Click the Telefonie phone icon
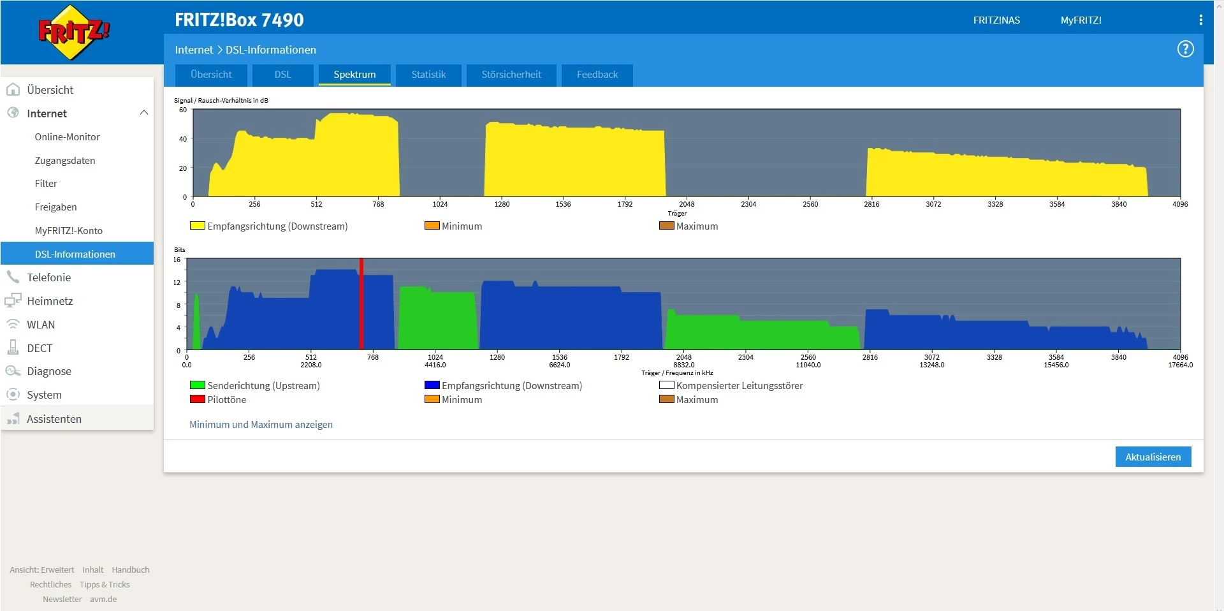This screenshot has height=611, width=1224. pyautogui.click(x=13, y=277)
